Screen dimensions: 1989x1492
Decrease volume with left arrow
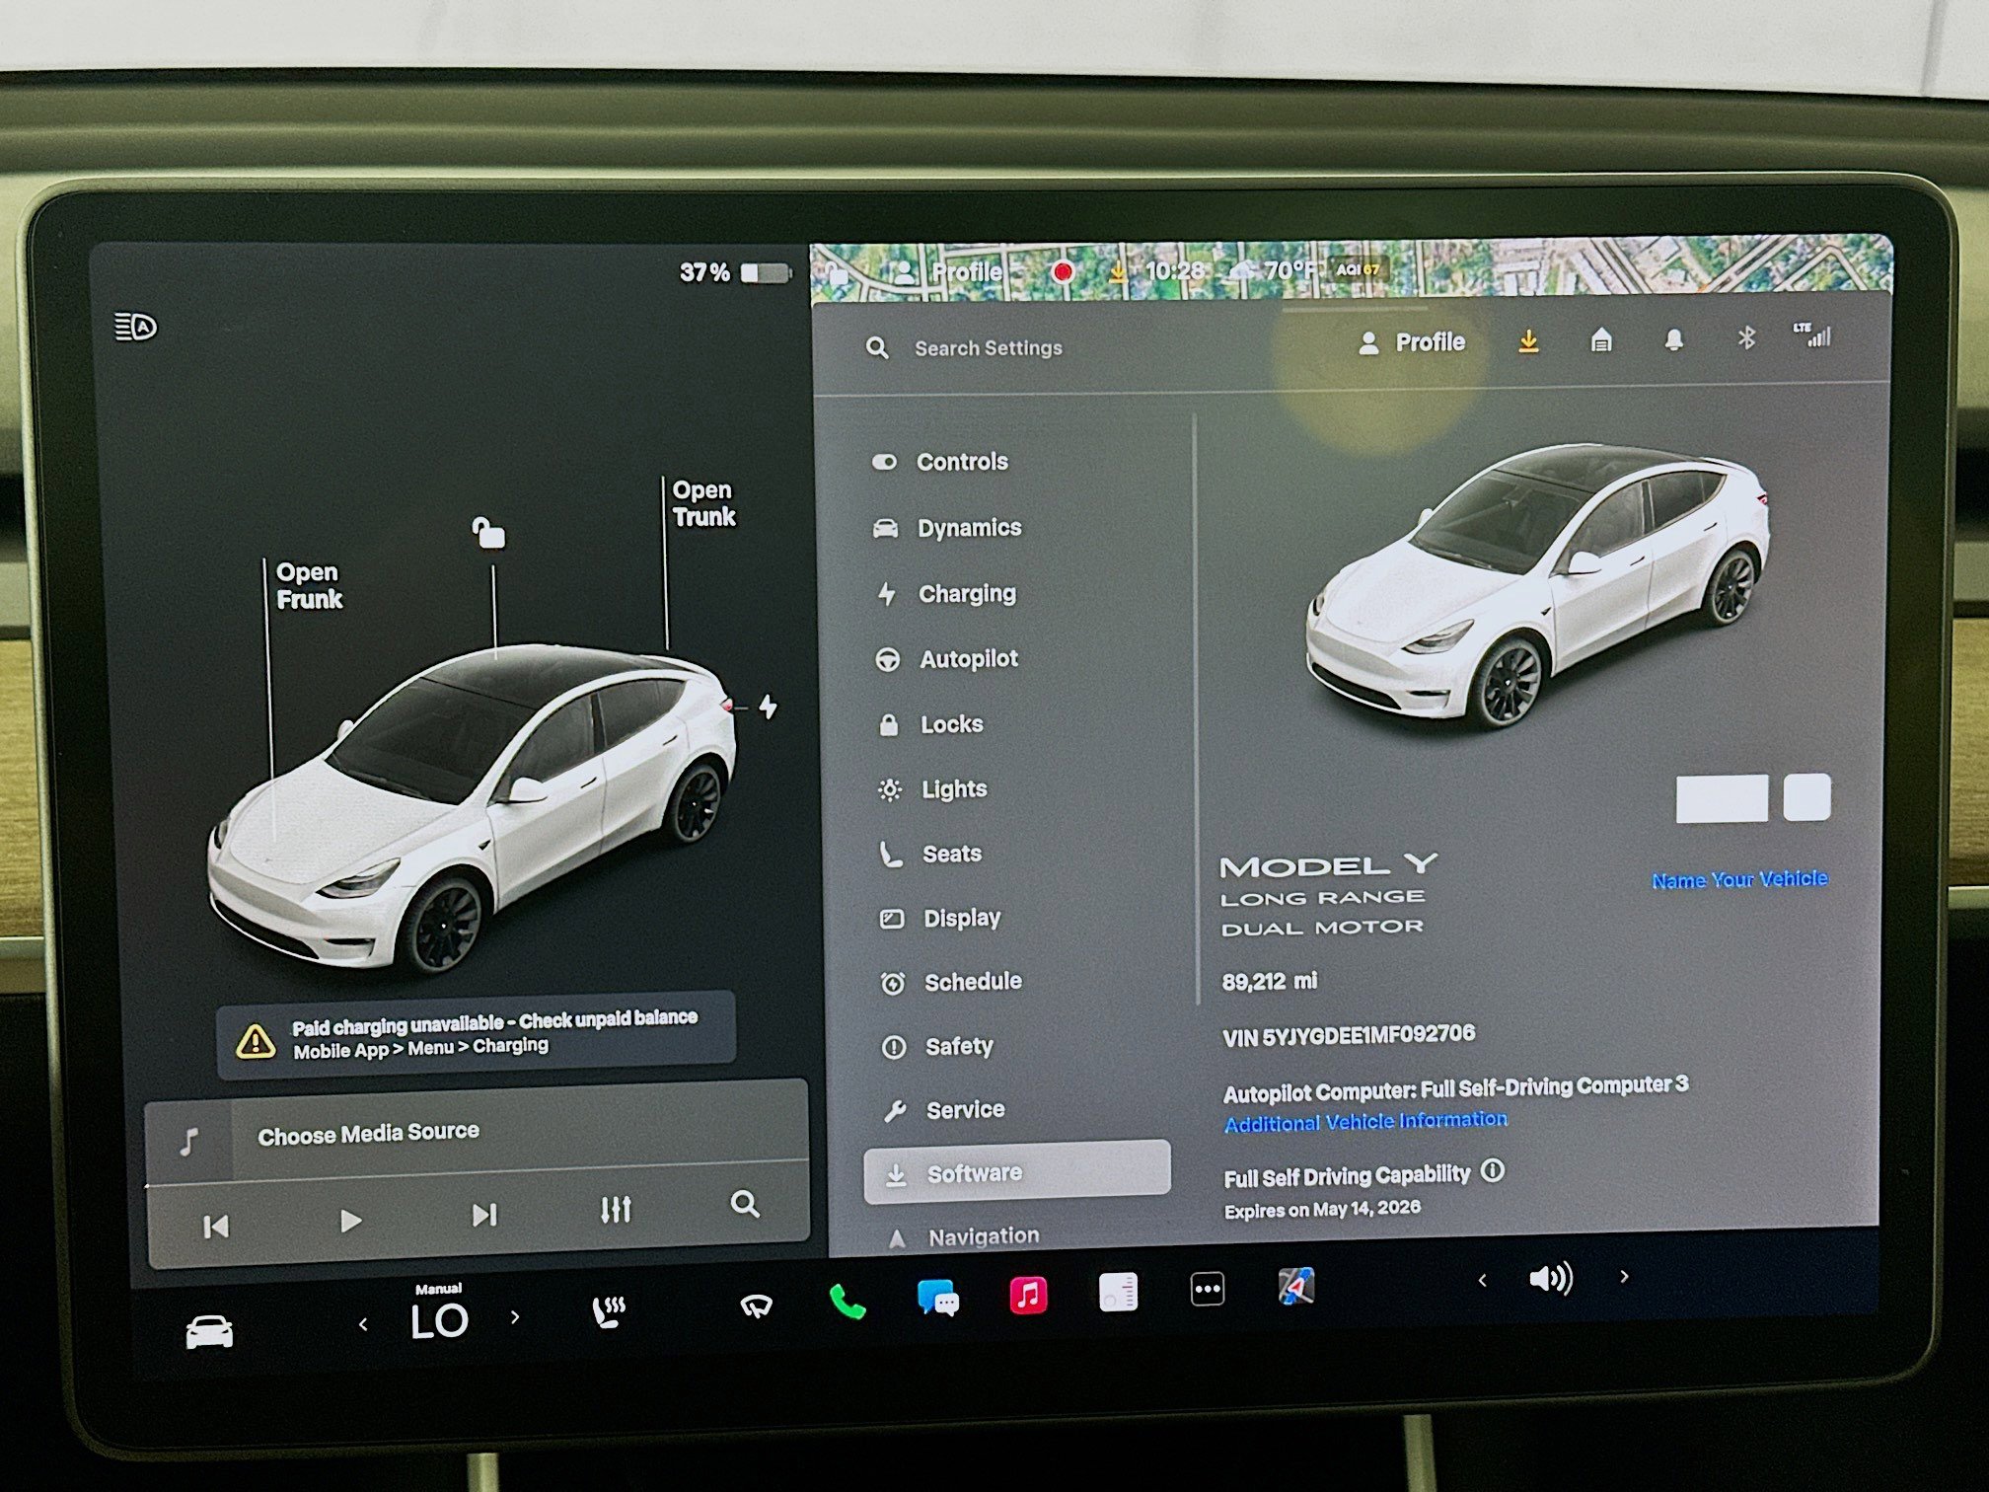tap(1482, 1281)
